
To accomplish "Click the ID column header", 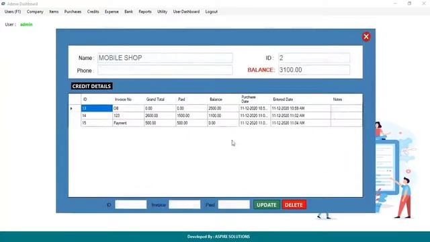I will [97, 99].
